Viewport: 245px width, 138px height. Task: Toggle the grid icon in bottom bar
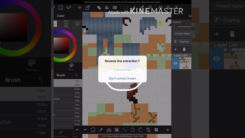117,130
